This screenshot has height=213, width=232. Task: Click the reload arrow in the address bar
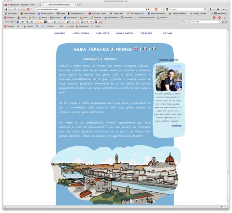[x=161, y=9]
